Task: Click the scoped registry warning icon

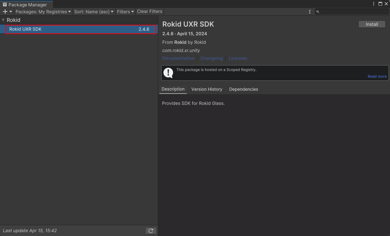Action: click(168, 73)
